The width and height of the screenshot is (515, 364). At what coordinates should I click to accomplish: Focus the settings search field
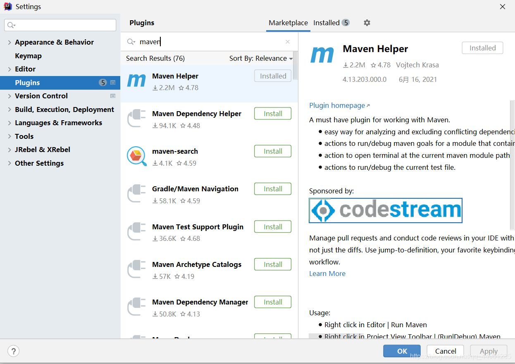click(60, 25)
